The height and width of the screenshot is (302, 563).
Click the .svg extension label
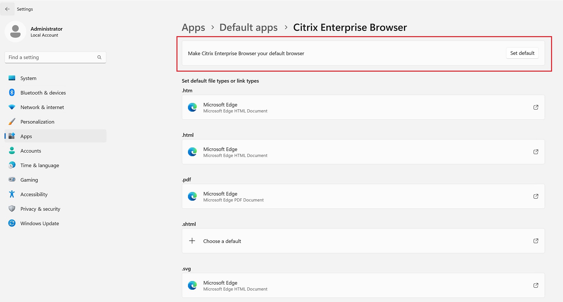coord(186,269)
